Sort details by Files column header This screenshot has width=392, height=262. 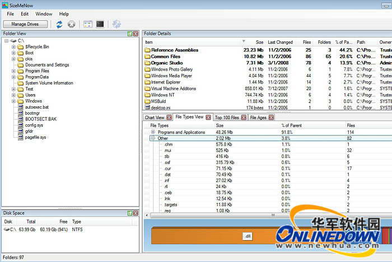(x=307, y=42)
